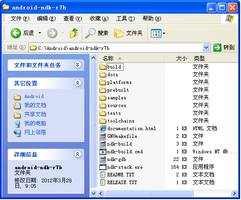Open the Favorites (收藏) menu
The image size is (241, 200).
click(99, 19)
